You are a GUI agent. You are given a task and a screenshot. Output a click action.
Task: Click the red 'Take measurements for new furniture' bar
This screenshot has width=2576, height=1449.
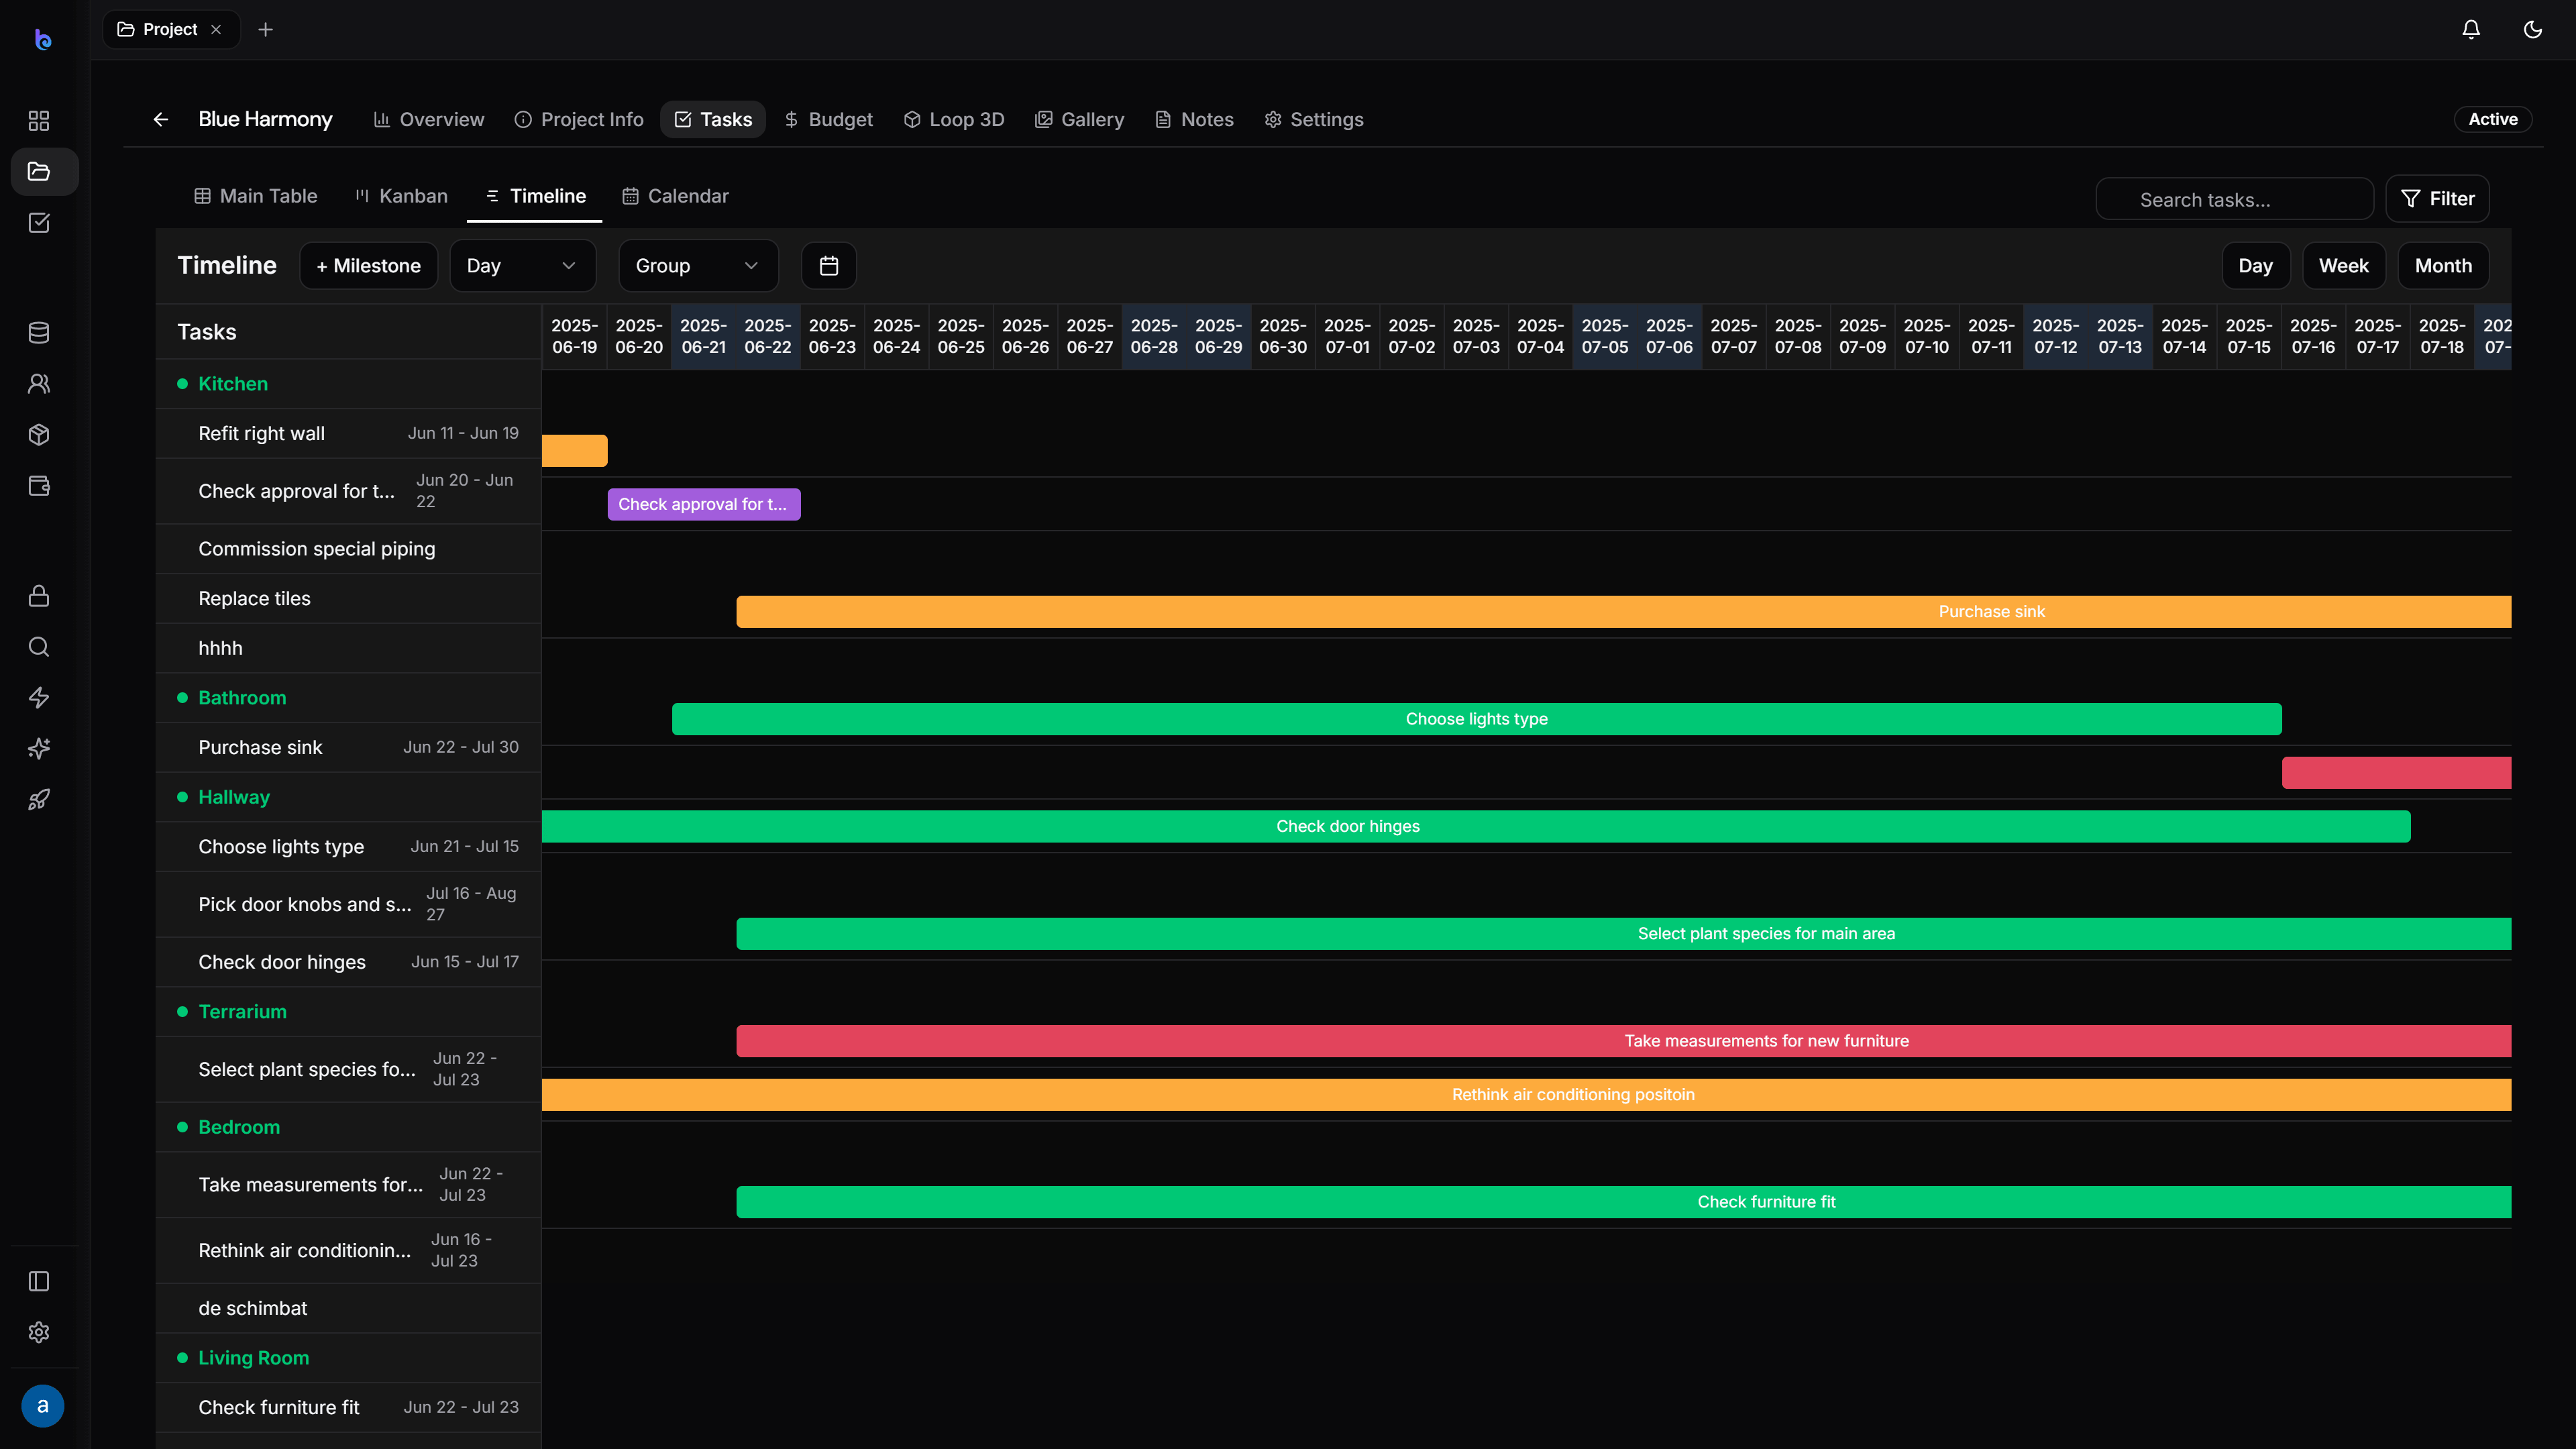pyautogui.click(x=1624, y=1041)
